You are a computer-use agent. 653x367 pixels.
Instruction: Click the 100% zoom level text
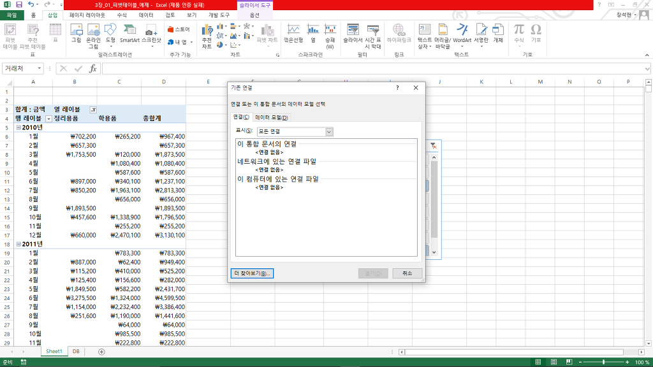[x=642, y=363]
